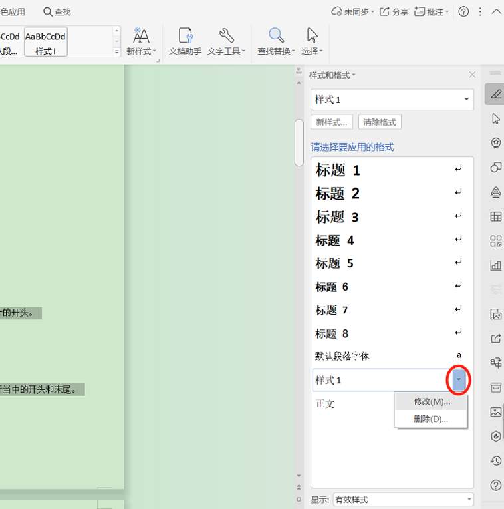
Task: Open the 批注 comment menu
Action: pos(432,12)
